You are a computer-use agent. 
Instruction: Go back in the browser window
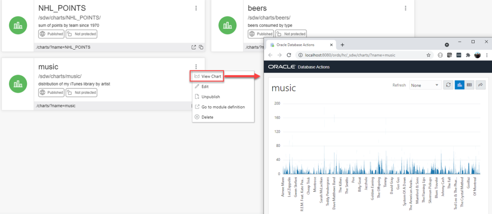270,55
